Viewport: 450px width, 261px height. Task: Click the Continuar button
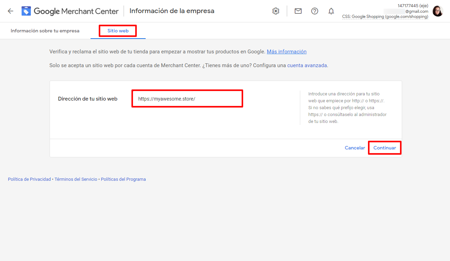pos(385,148)
